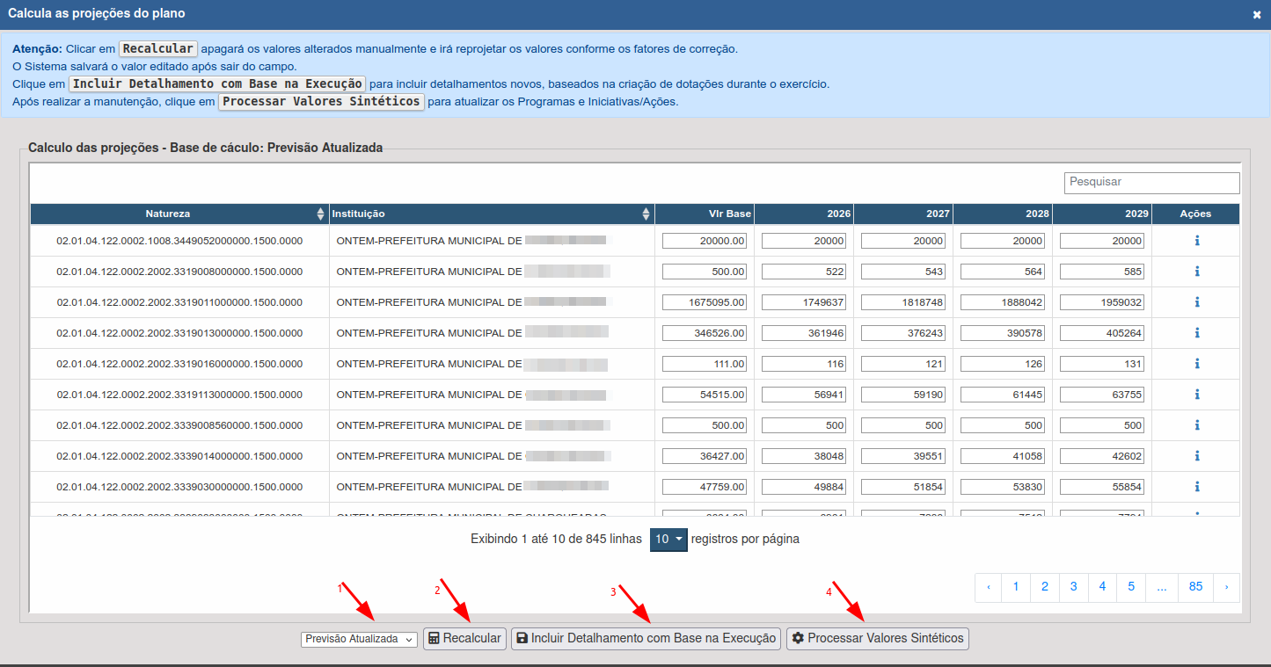Edit the 2026 value 1749637
Viewport: 1271px width, 667px height.
click(804, 302)
